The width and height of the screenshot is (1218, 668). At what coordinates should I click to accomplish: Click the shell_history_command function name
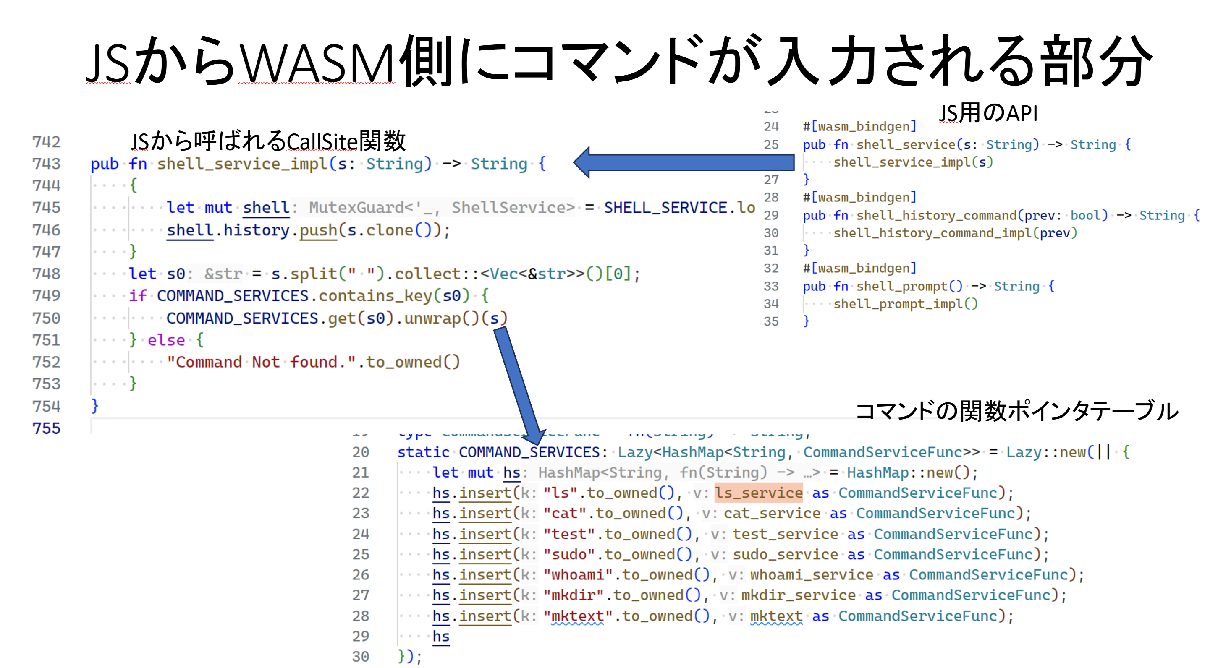tap(936, 215)
